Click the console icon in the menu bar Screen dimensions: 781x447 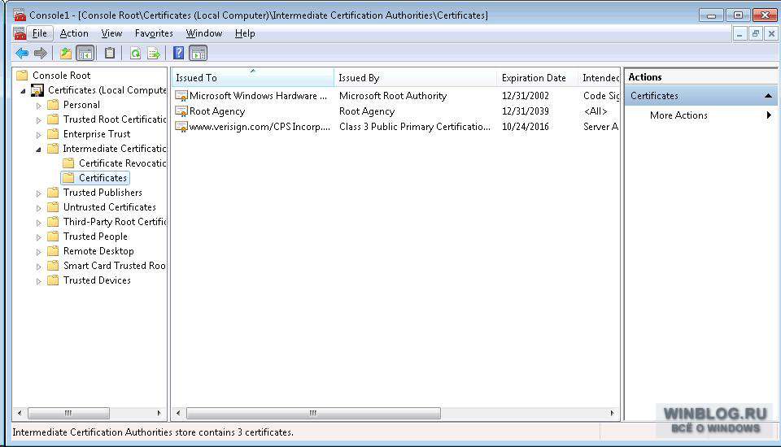click(x=20, y=33)
